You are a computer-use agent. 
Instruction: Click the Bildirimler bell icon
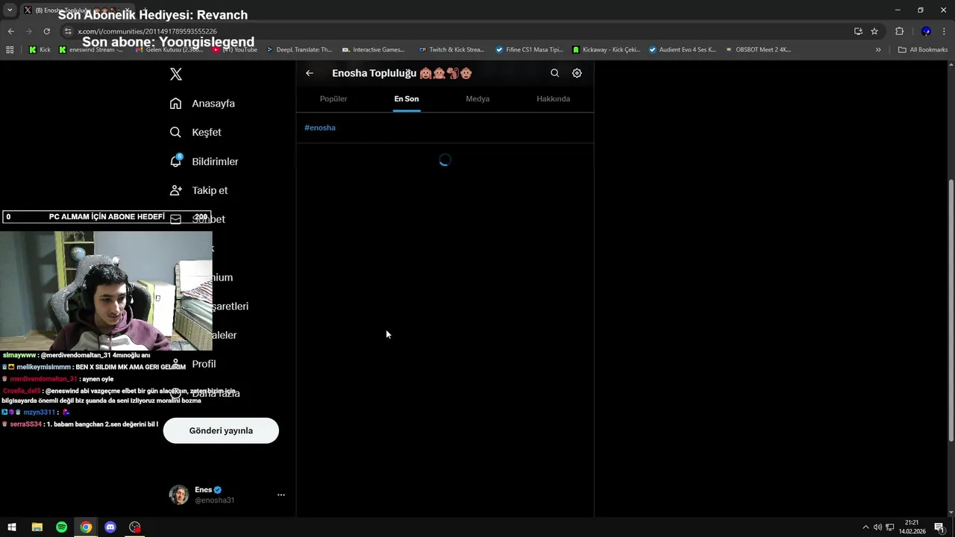175,161
